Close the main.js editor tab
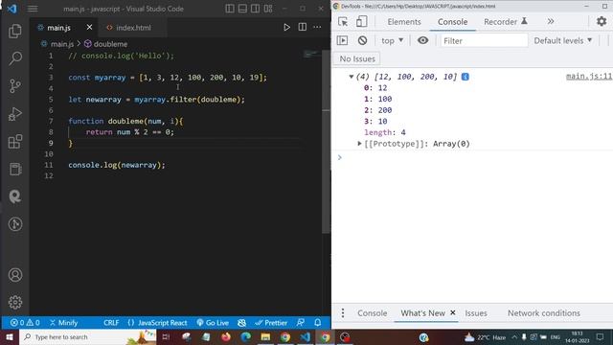 point(89,27)
